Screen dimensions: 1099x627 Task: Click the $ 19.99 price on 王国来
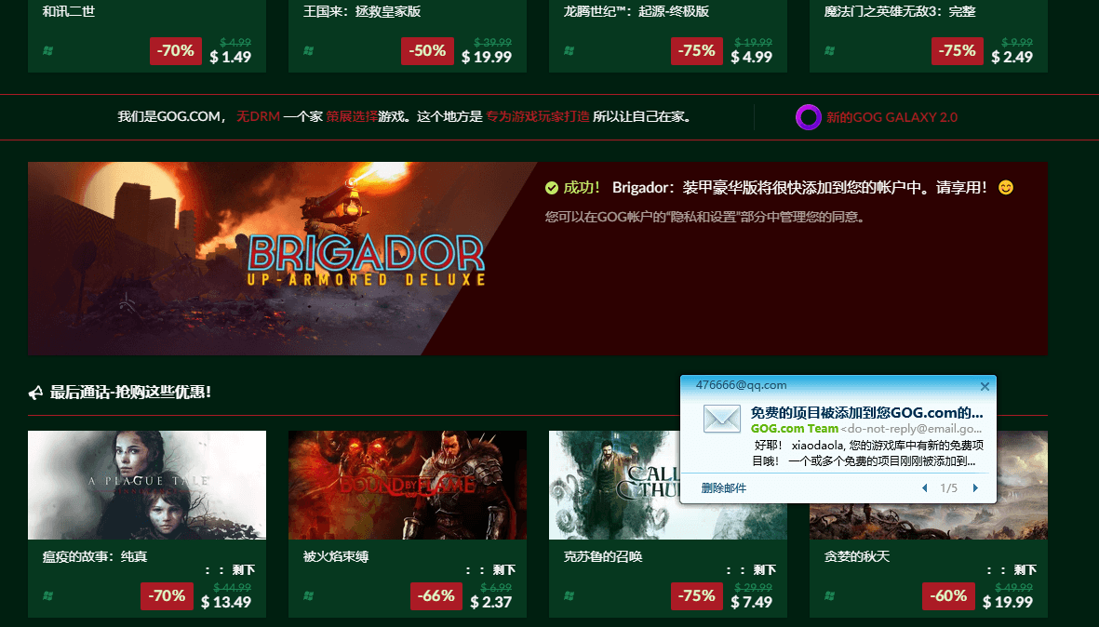pyautogui.click(x=487, y=57)
